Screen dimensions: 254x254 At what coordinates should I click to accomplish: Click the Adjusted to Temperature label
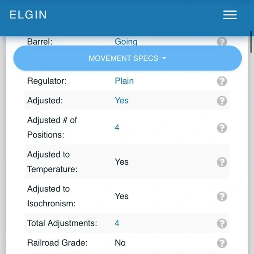pos(52,162)
